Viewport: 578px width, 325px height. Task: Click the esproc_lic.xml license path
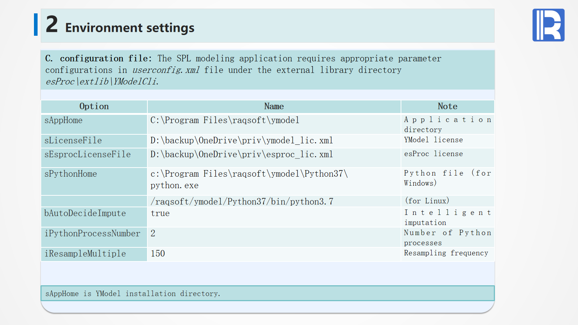coord(242,155)
